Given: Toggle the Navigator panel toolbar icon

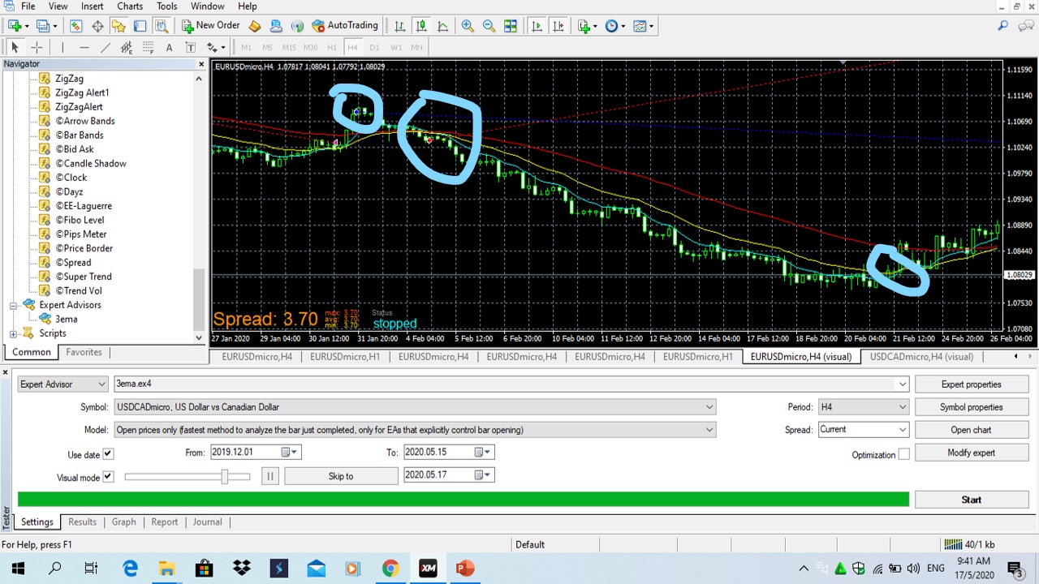Looking at the screenshot, I should [x=119, y=26].
